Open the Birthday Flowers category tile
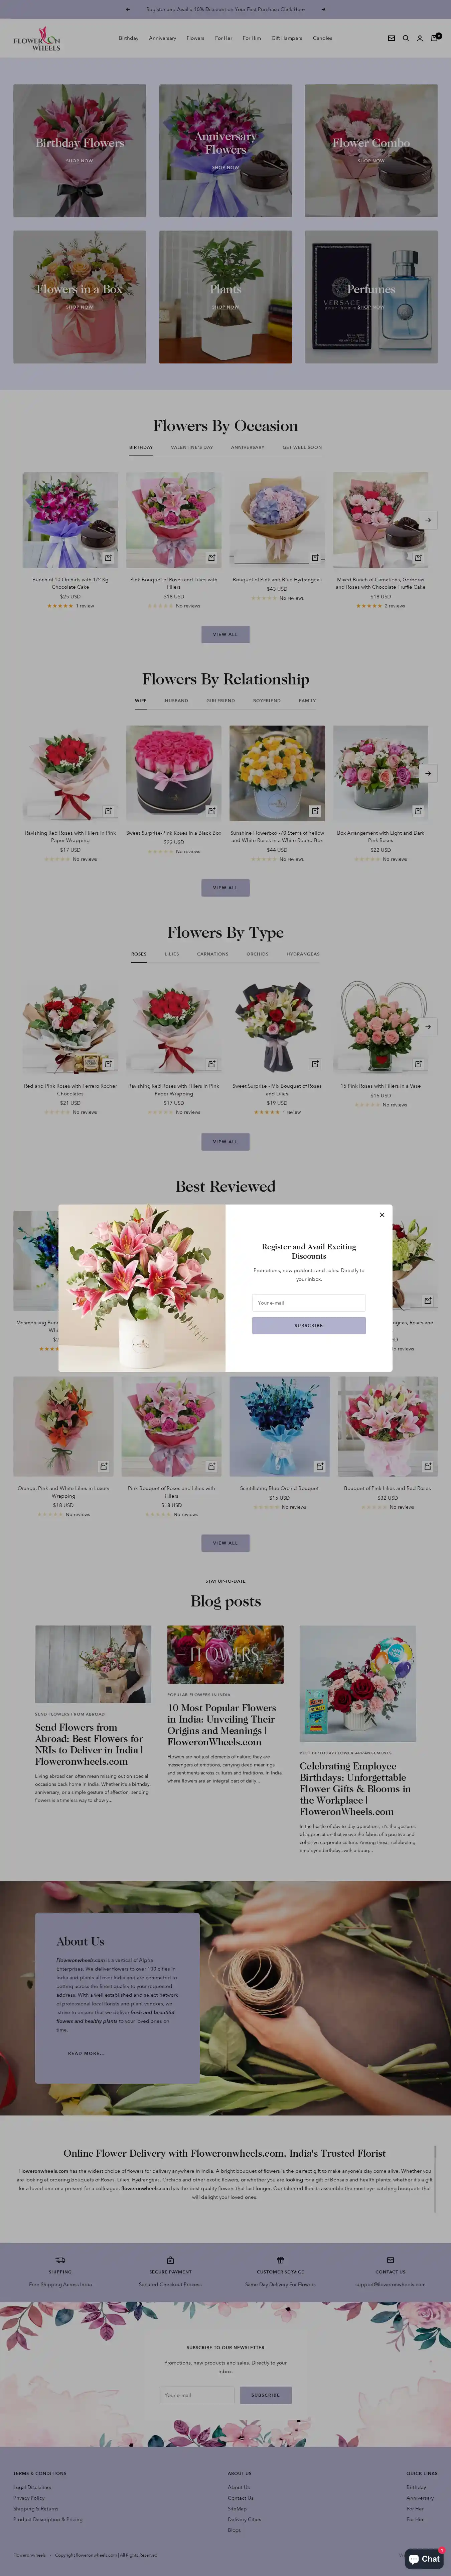451x2576 pixels. pos(80,150)
